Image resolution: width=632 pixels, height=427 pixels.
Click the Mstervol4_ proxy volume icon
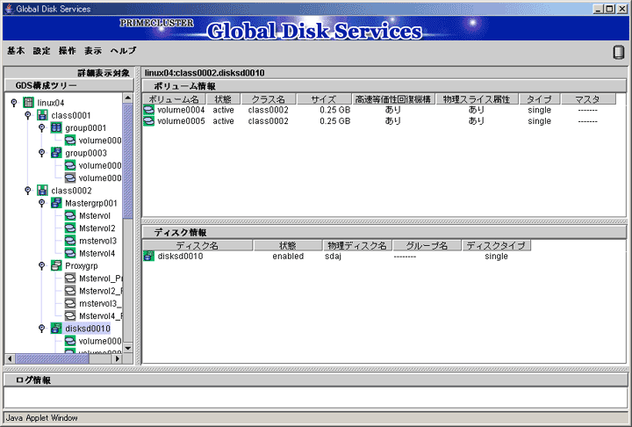click(70, 315)
